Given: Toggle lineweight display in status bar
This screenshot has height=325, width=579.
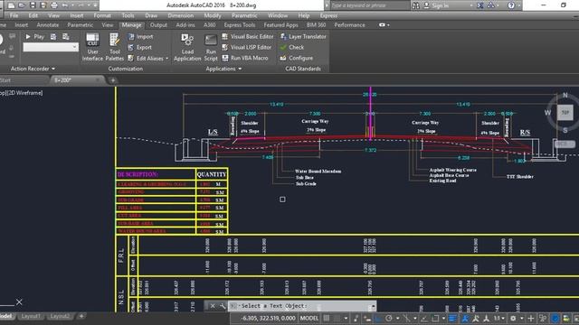Looking at the screenshot, I should pyautogui.click(x=452, y=318).
